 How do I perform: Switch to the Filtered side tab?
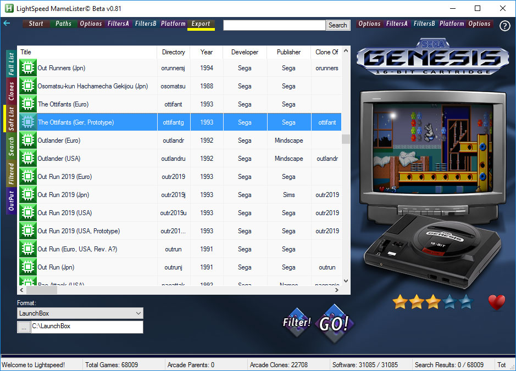point(11,173)
